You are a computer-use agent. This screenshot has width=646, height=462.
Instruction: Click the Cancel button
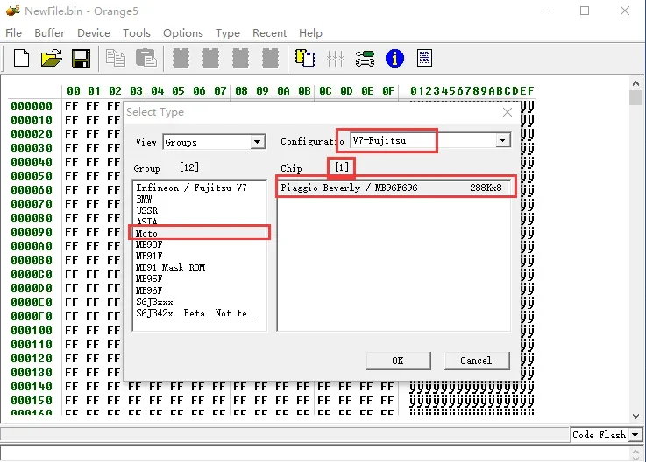tap(477, 360)
